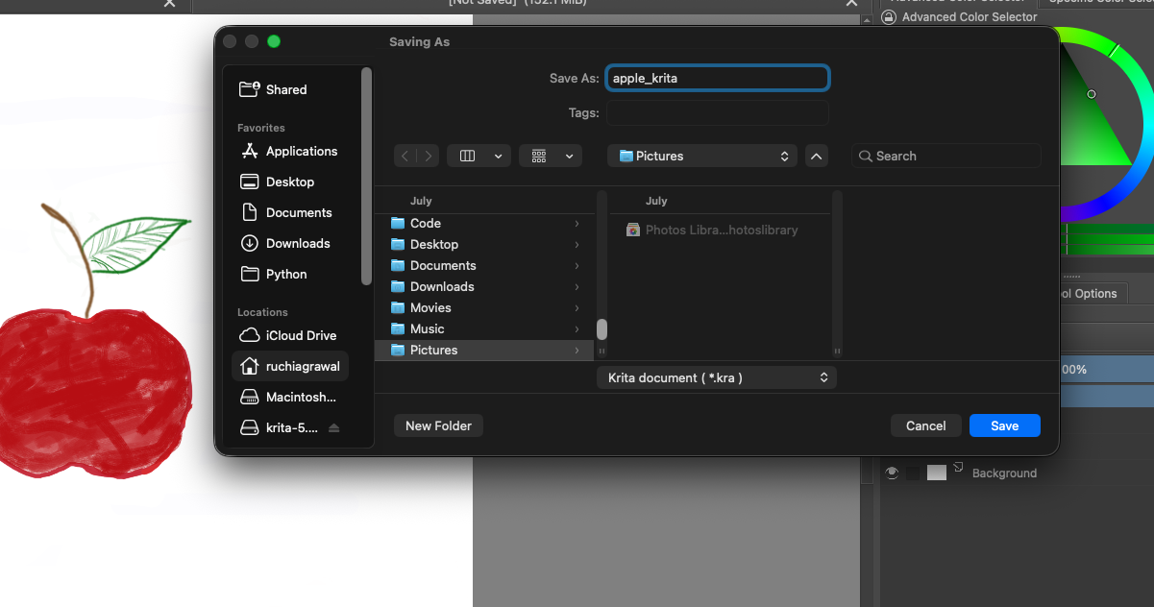Open Shared in the sidebar
Image resolution: width=1154 pixels, height=607 pixels.
pos(286,89)
